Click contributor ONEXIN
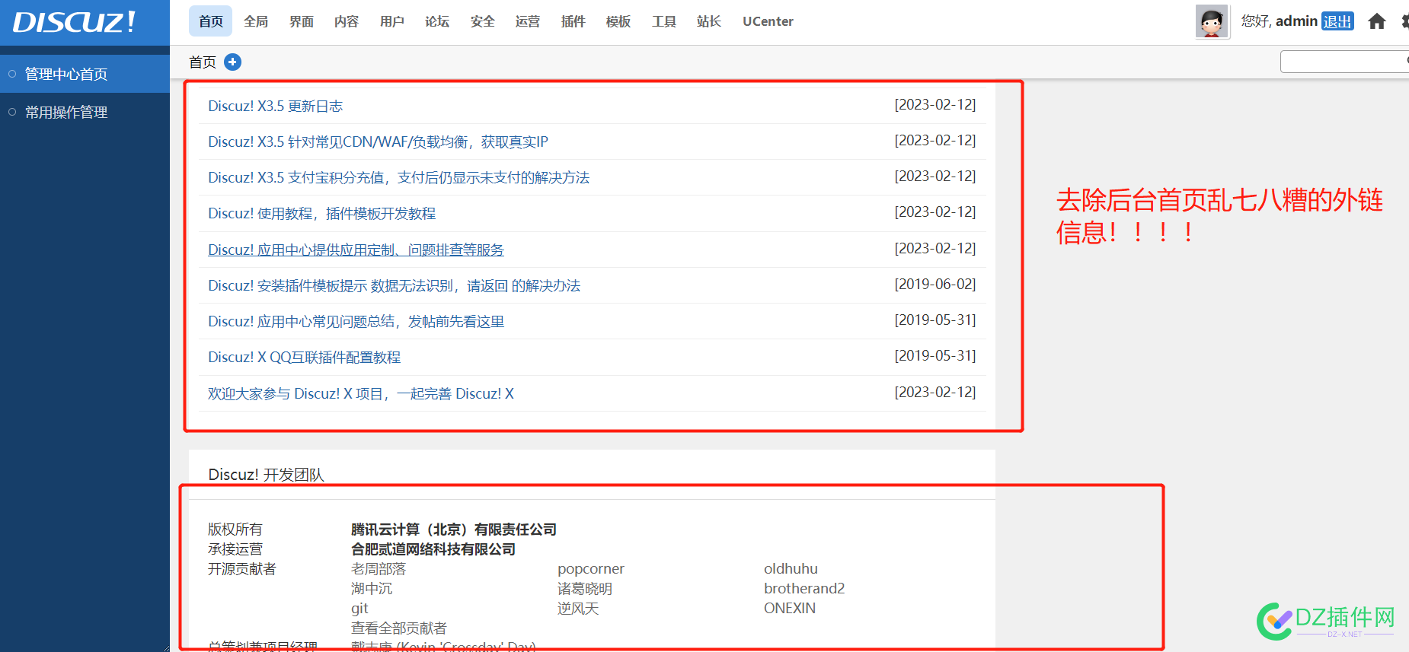This screenshot has width=1409, height=652. point(790,608)
